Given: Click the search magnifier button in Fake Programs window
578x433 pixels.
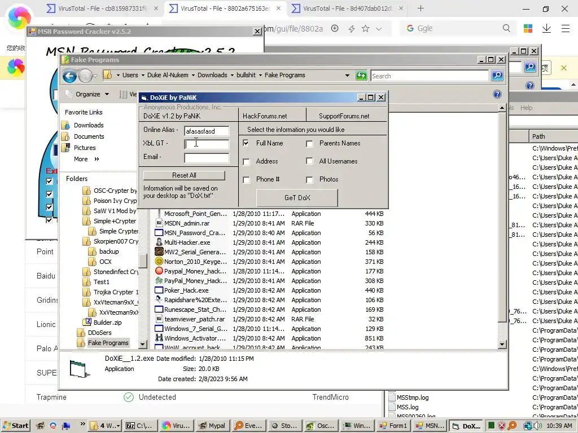Looking at the screenshot, I should pos(497,76).
